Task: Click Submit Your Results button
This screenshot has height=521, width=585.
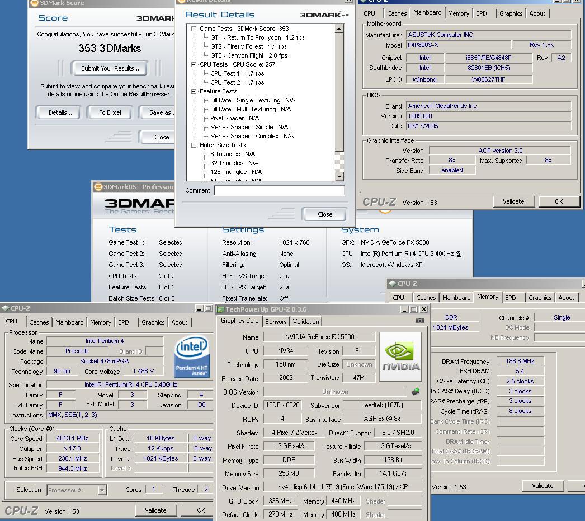Action: [x=110, y=68]
